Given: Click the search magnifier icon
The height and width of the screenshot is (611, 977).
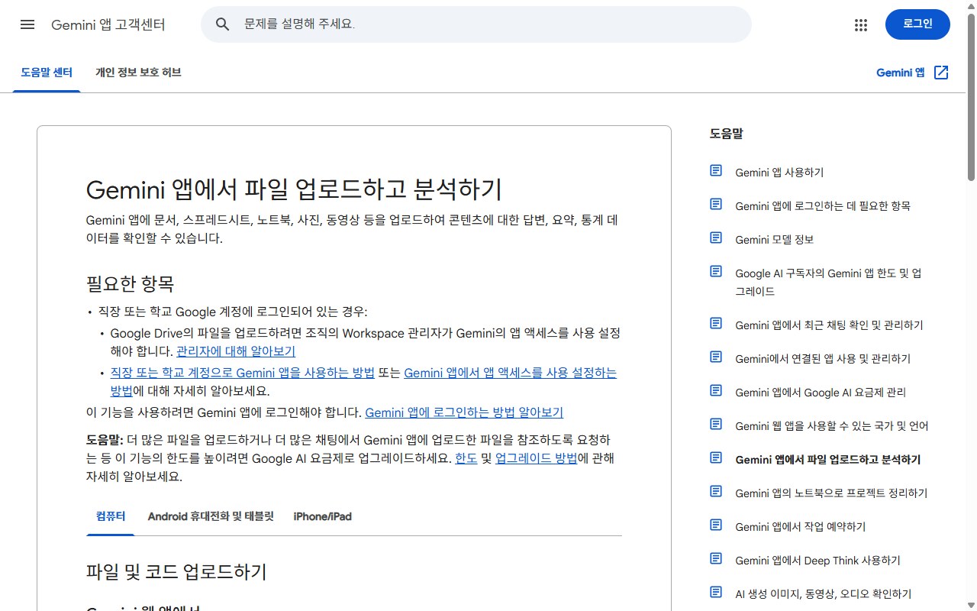Looking at the screenshot, I should pyautogui.click(x=223, y=24).
